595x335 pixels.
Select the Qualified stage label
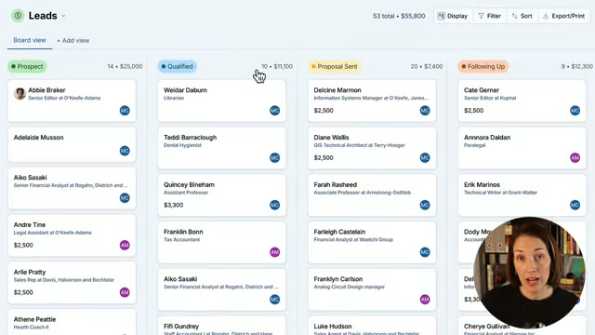pos(178,66)
